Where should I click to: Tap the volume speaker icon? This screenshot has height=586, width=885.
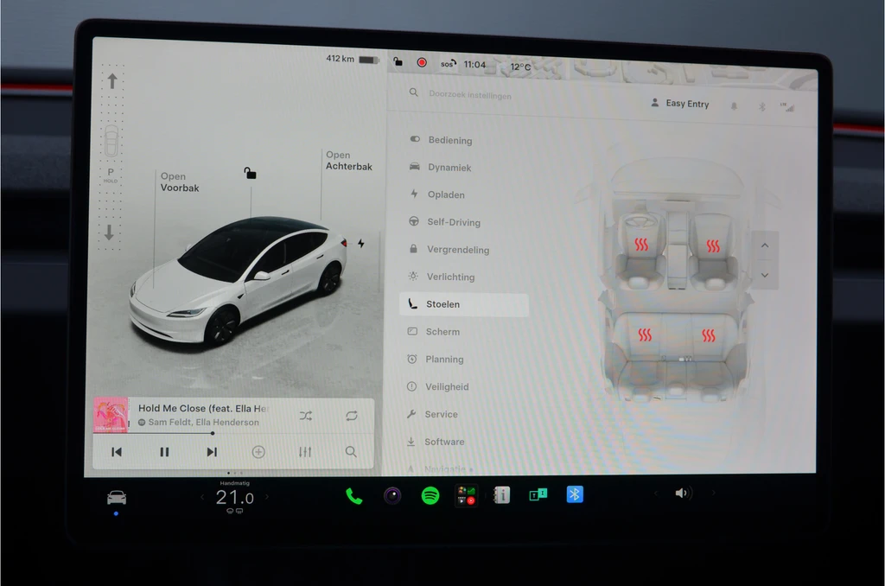click(682, 494)
